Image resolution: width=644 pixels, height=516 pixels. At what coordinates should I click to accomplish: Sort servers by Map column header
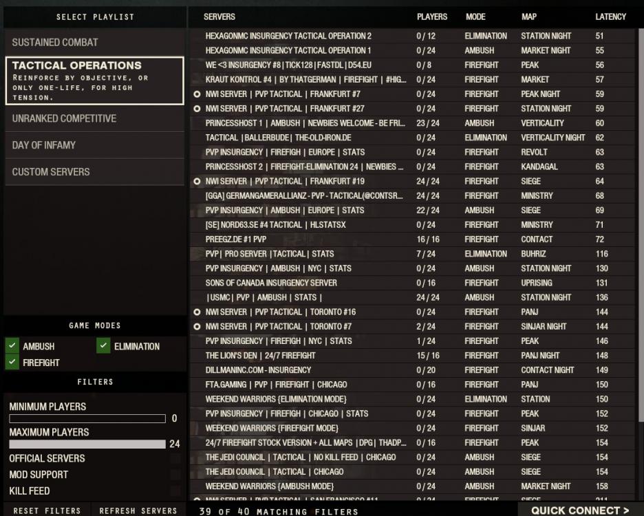pyautogui.click(x=529, y=17)
